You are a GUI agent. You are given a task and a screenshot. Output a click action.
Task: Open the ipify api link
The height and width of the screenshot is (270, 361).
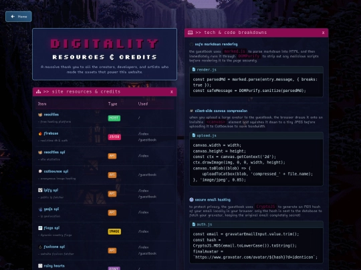(51, 190)
